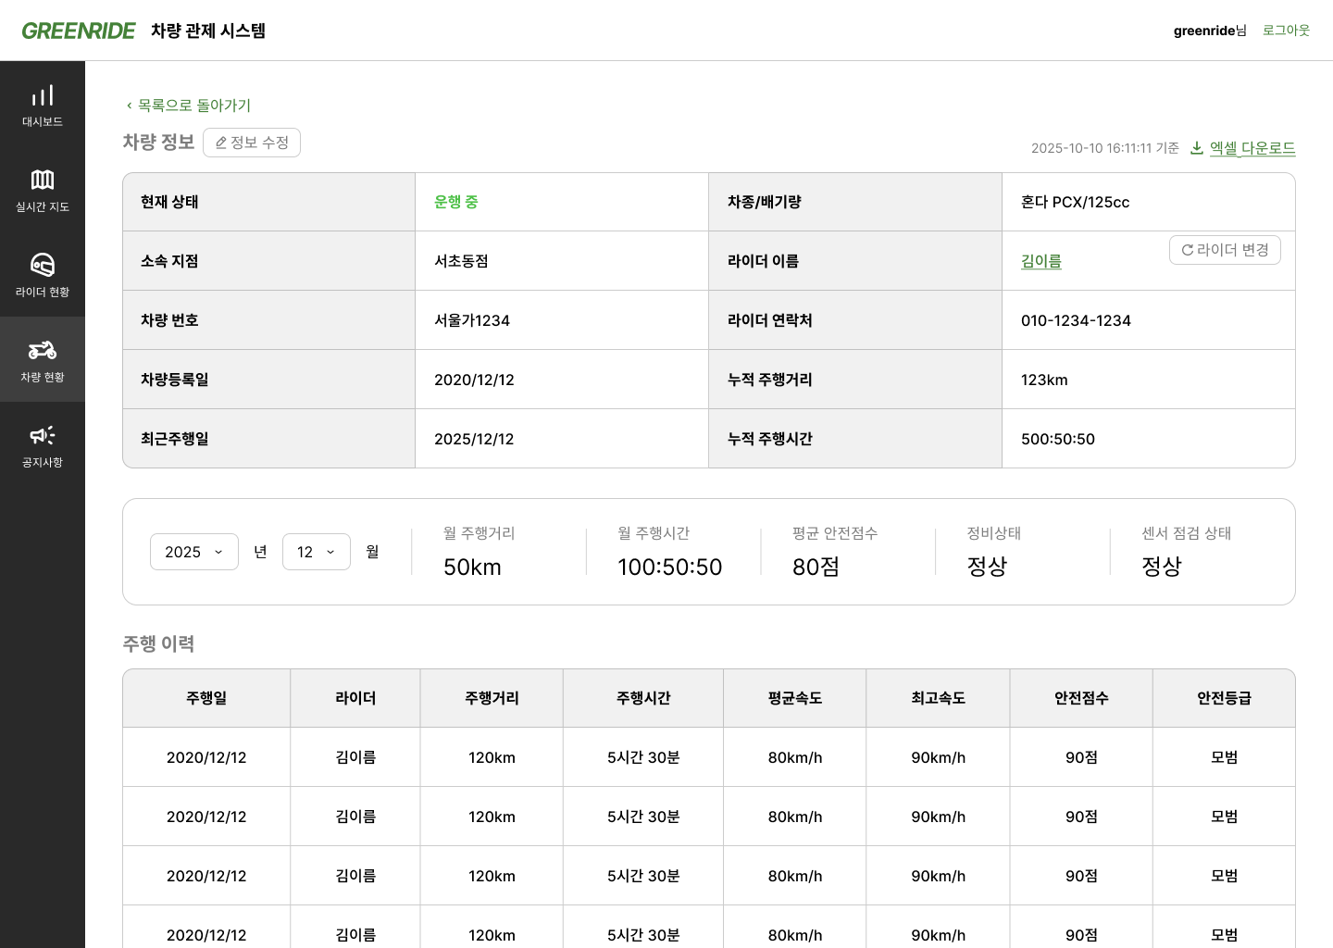Select the motorcycle vehicle status icon
This screenshot has height=948, width=1333.
43,350
